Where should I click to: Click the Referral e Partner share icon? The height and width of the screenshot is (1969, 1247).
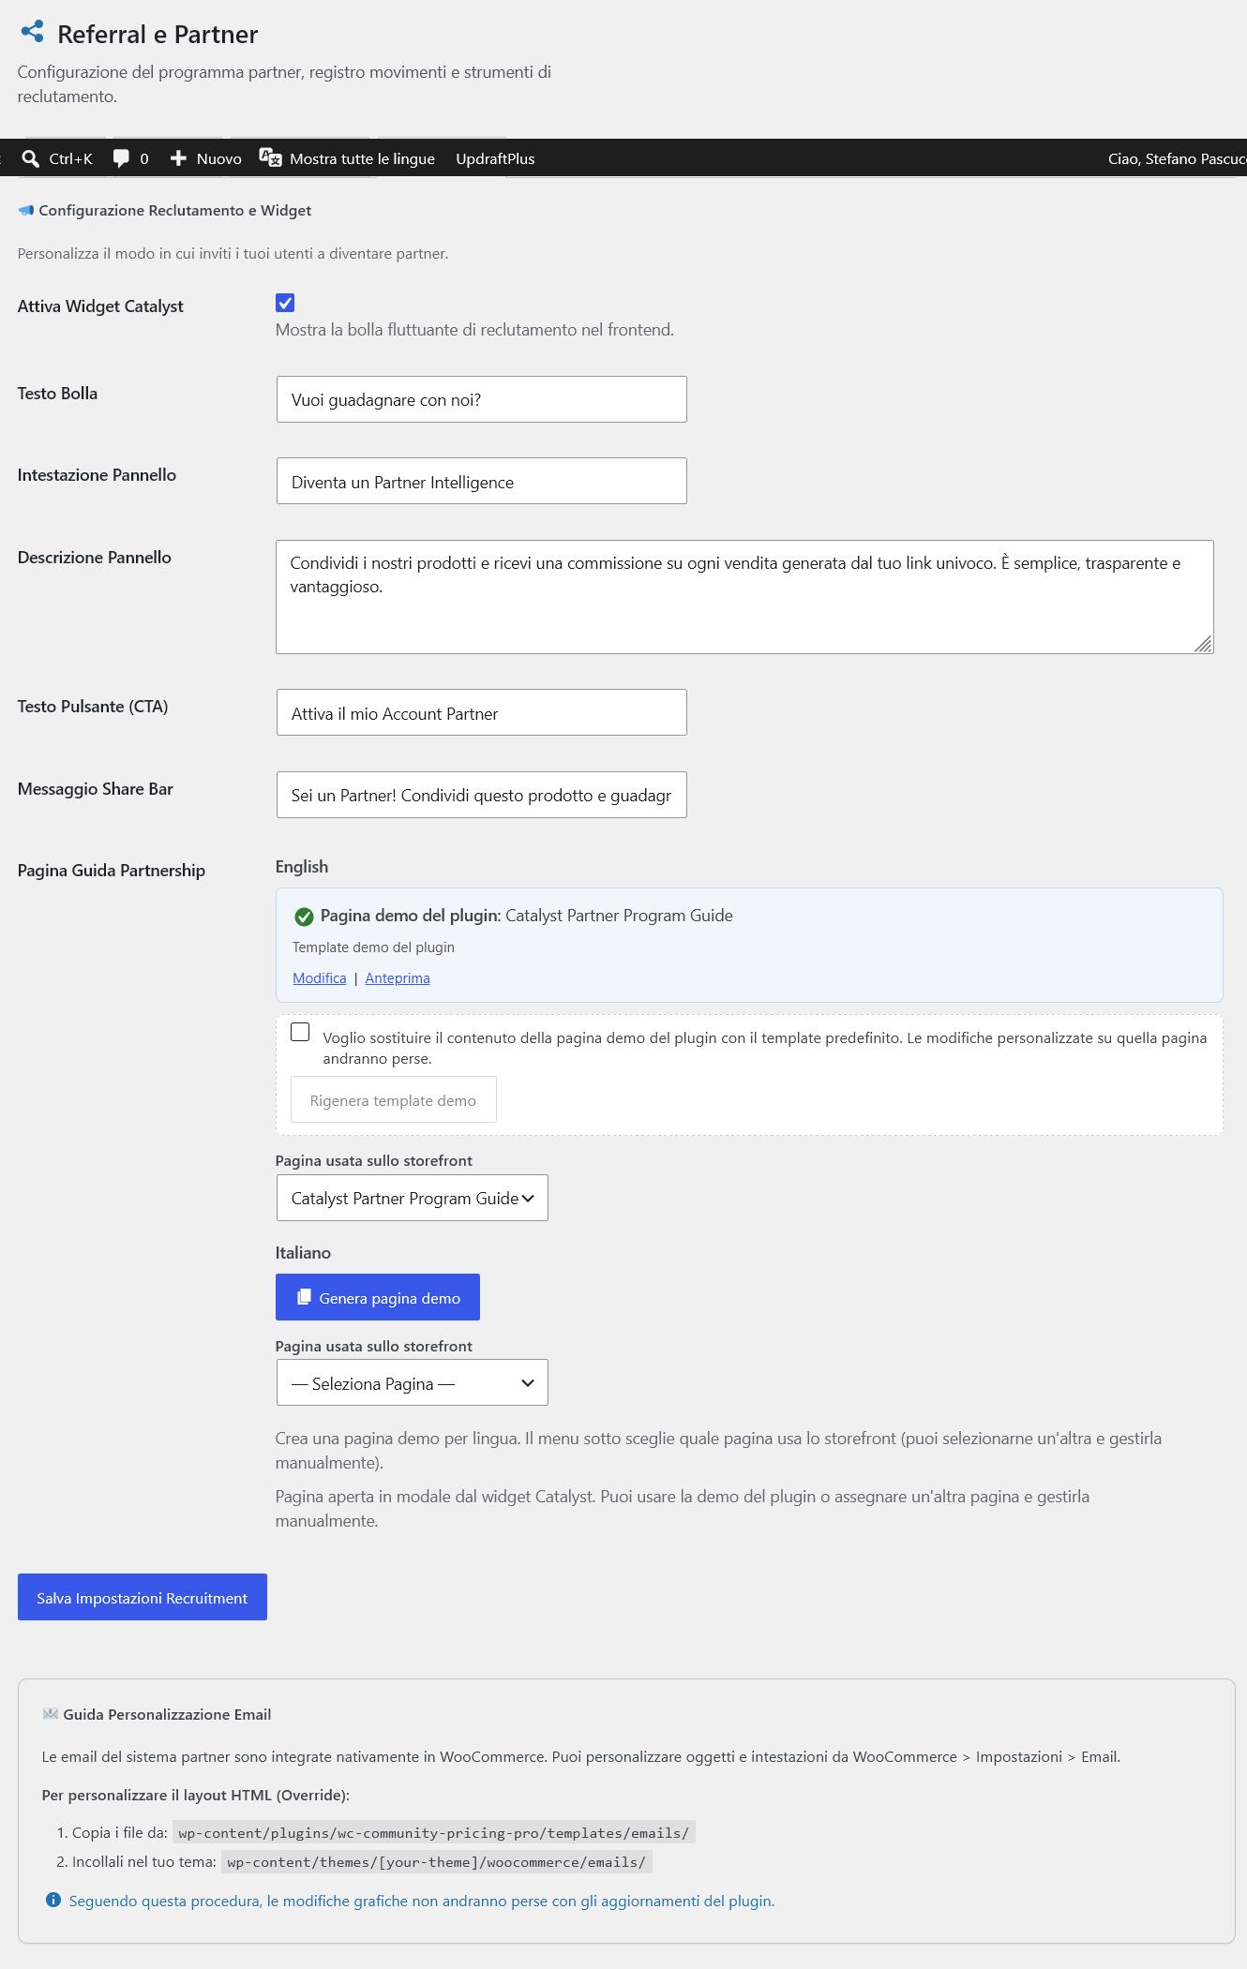(32, 32)
